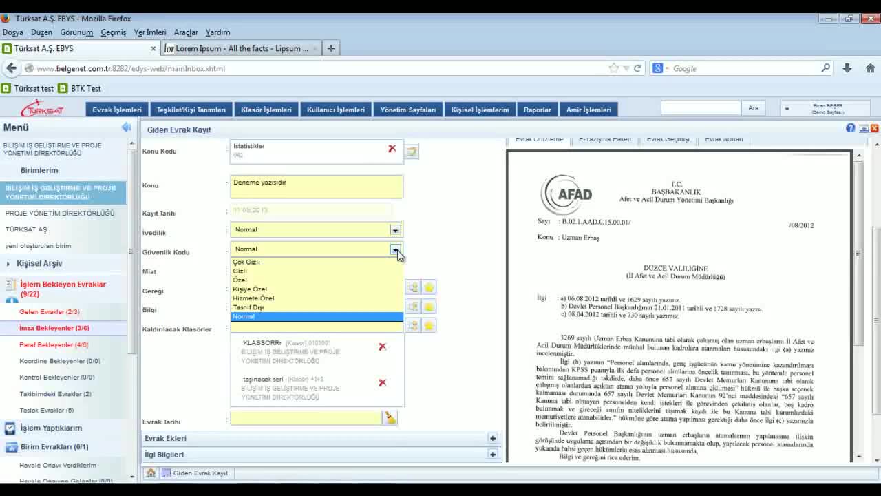Viewport: 881px width, 496px height.
Task: Click the favorites star icon next to Gereği
Action: click(429, 288)
